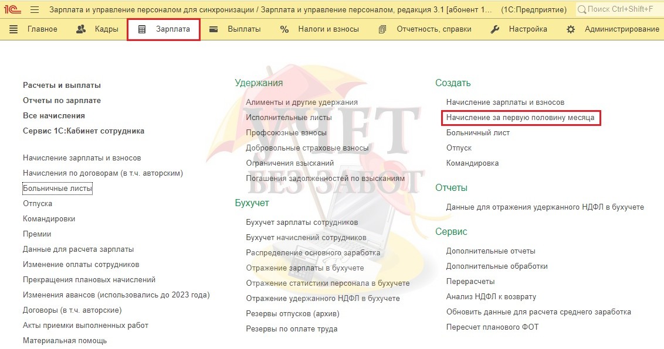
Task: Click the Администрирование gear icon
Action: pos(571,29)
